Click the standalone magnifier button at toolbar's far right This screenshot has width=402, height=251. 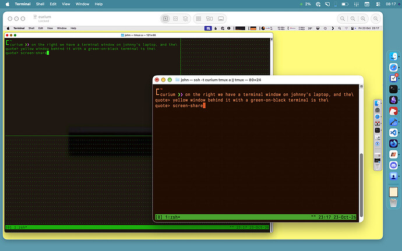pos(376,19)
